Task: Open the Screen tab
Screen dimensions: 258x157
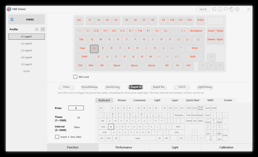Action: (228, 100)
